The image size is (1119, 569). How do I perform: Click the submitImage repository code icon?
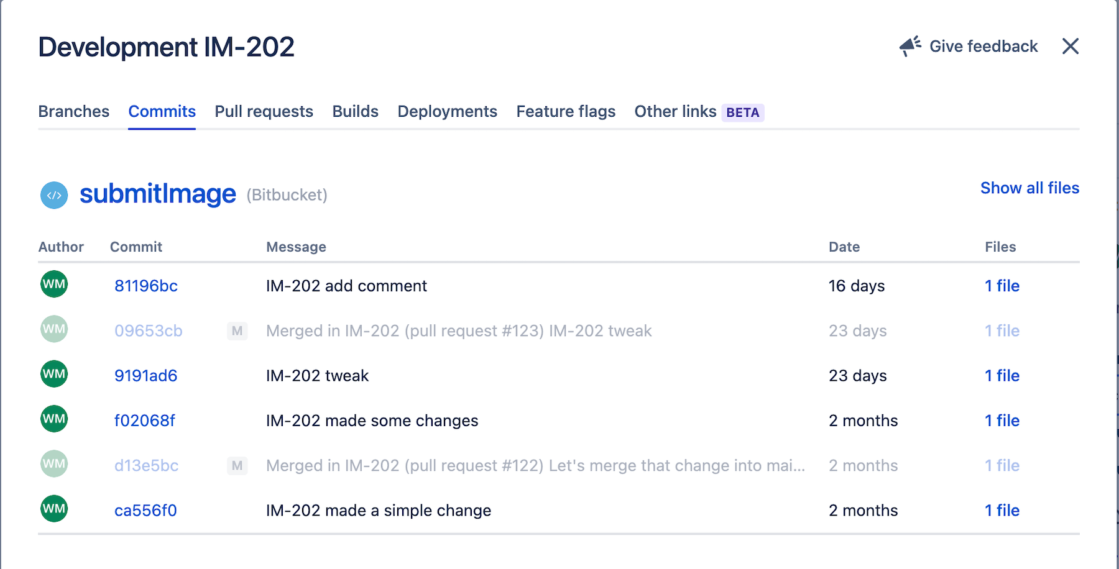point(53,194)
